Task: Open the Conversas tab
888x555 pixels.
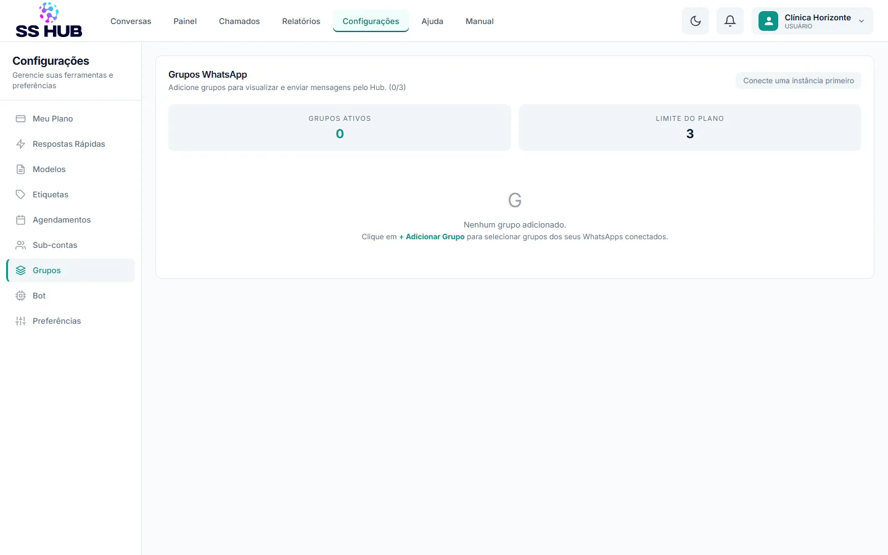Action: click(x=131, y=21)
